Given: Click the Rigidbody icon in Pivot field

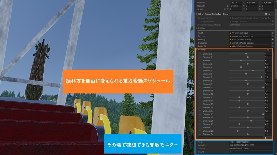Looking at the screenshot, I should coord(230,33).
